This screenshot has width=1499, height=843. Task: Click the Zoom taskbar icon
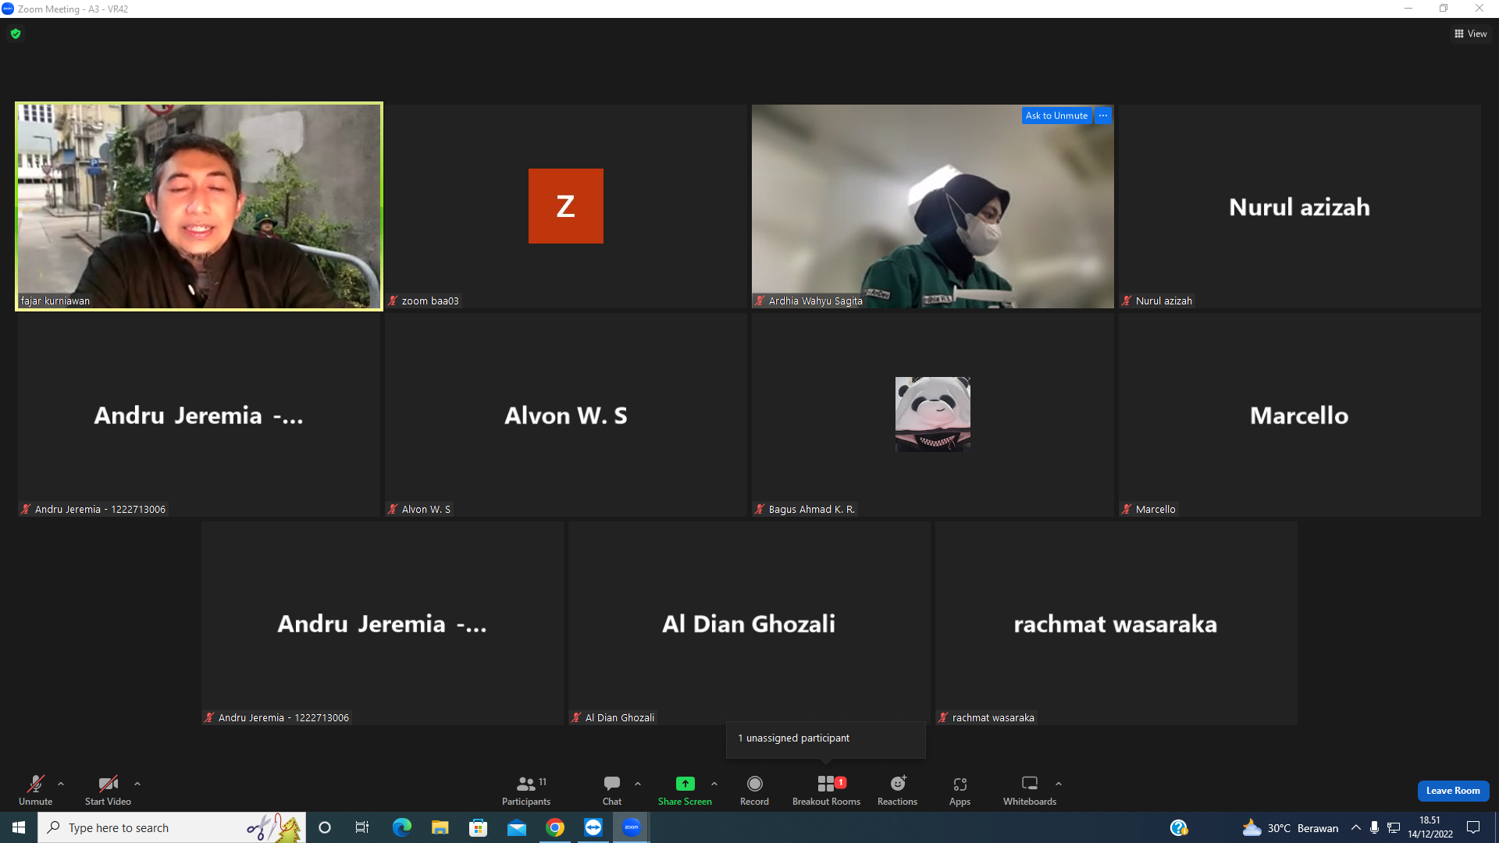pyautogui.click(x=632, y=827)
